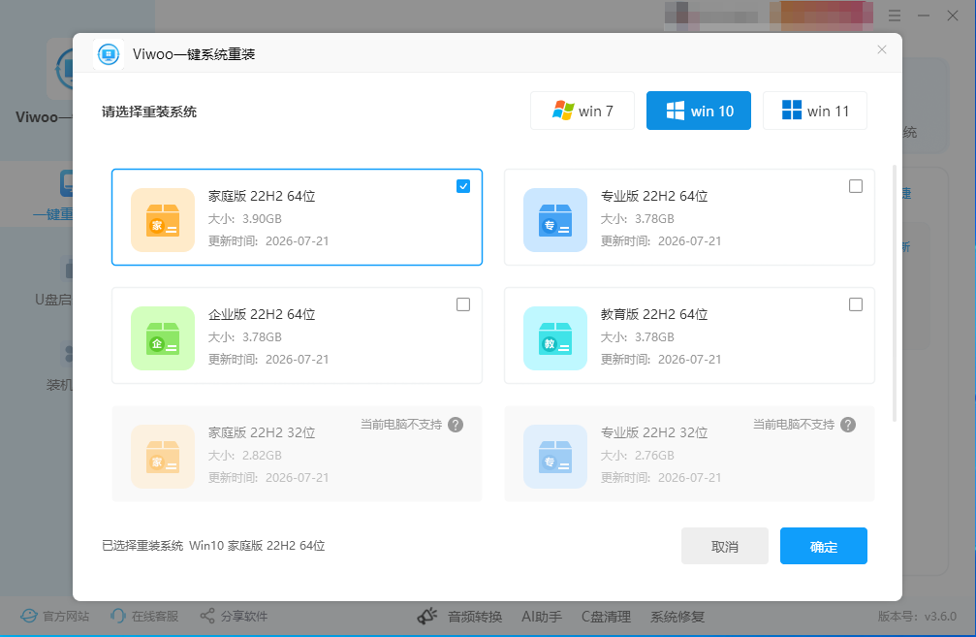Click help icon beside 家庭版 32位 unsupported notice
This screenshot has width=976, height=637.
tap(456, 425)
